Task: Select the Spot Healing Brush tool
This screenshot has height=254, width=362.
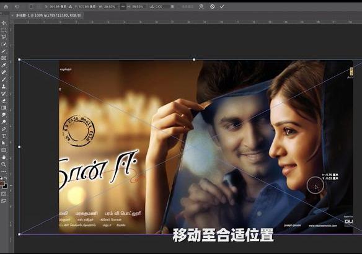Action: [4, 72]
